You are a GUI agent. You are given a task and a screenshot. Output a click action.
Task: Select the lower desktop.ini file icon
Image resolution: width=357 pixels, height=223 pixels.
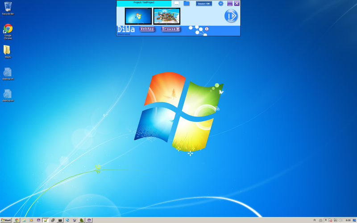8,95
